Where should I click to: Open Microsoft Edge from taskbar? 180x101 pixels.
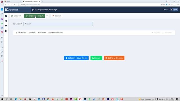tap(16, 99)
